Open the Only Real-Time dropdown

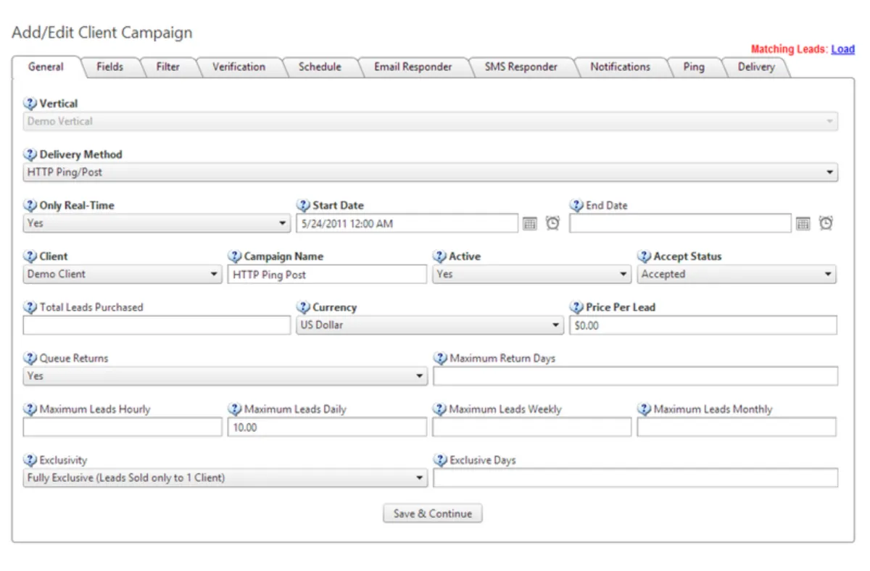283,224
